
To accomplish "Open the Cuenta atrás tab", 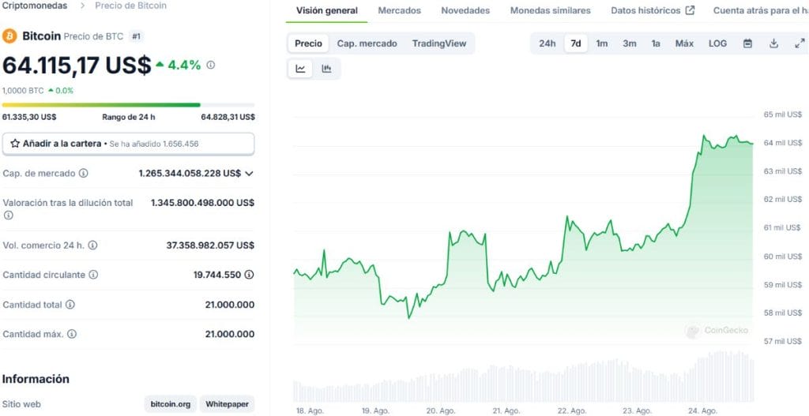I will coord(761,10).
